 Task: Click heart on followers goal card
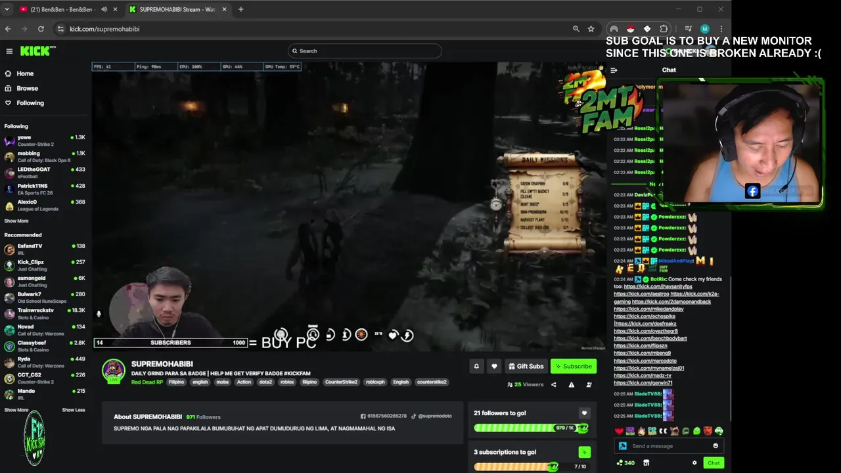click(584, 413)
